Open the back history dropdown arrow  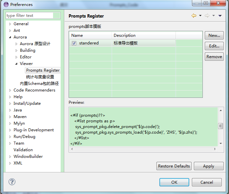[200, 16]
